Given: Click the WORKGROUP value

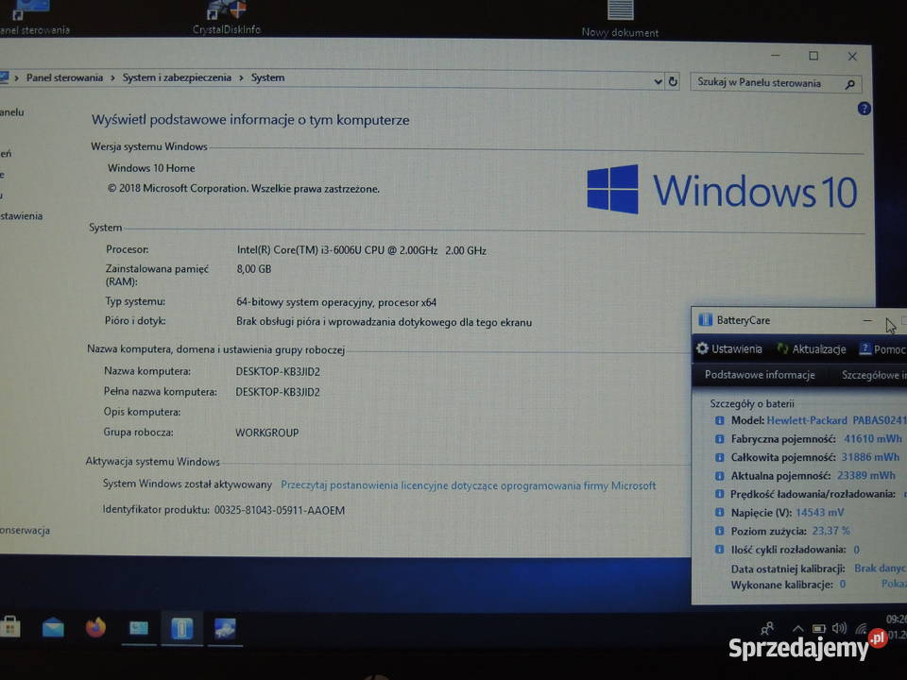Looking at the screenshot, I should click(266, 433).
